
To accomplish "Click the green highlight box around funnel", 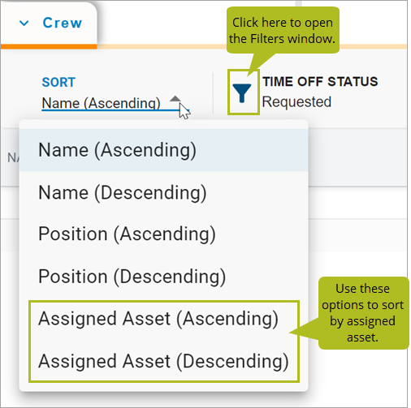I will coord(244,92).
